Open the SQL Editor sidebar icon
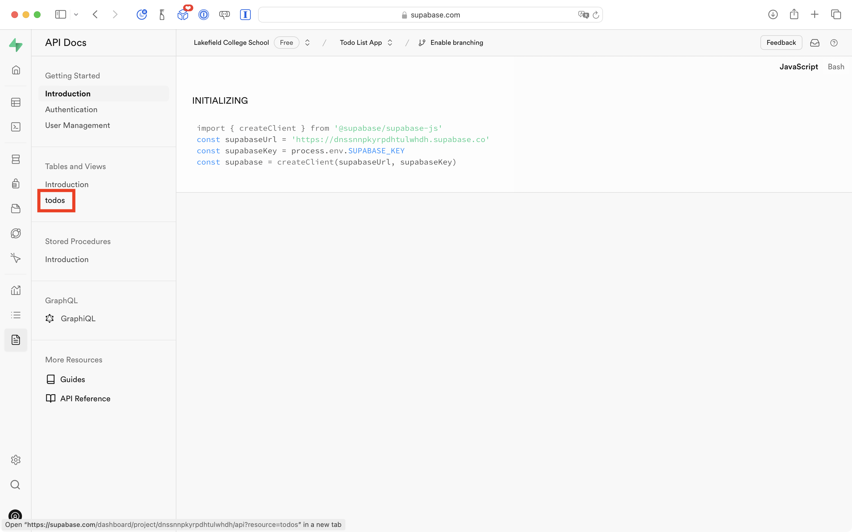Viewport: 852px width, 532px height. 16,127
